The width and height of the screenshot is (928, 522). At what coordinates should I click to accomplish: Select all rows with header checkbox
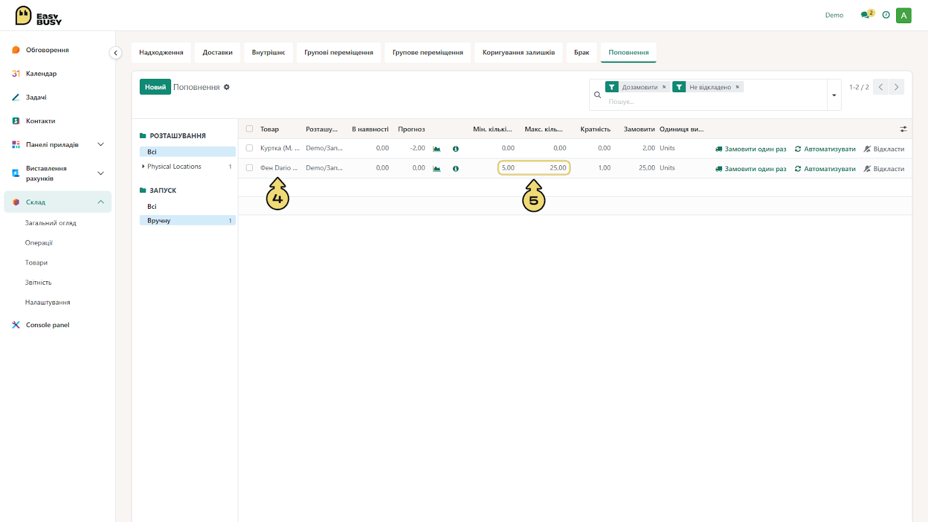[249, 129]
